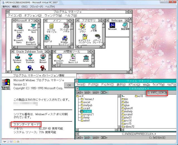178x145 pixels.
Task: Open the フロッピー(F) menu of Virtual PC
Action: click(36, 7)
